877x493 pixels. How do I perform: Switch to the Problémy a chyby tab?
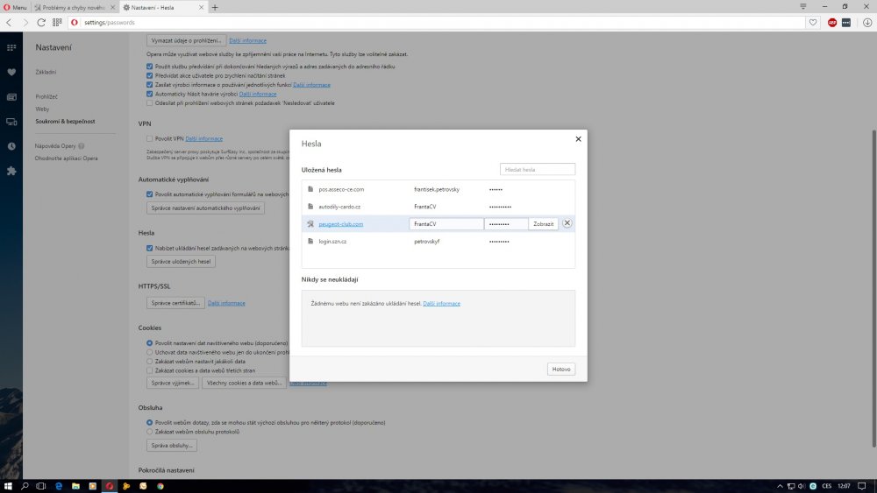74,7
